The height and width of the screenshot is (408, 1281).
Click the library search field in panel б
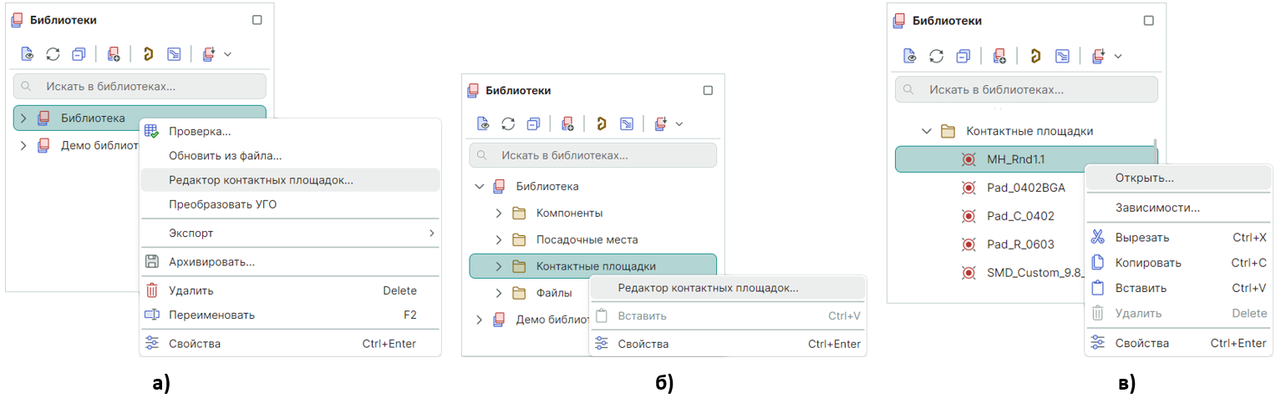(593, 155)
